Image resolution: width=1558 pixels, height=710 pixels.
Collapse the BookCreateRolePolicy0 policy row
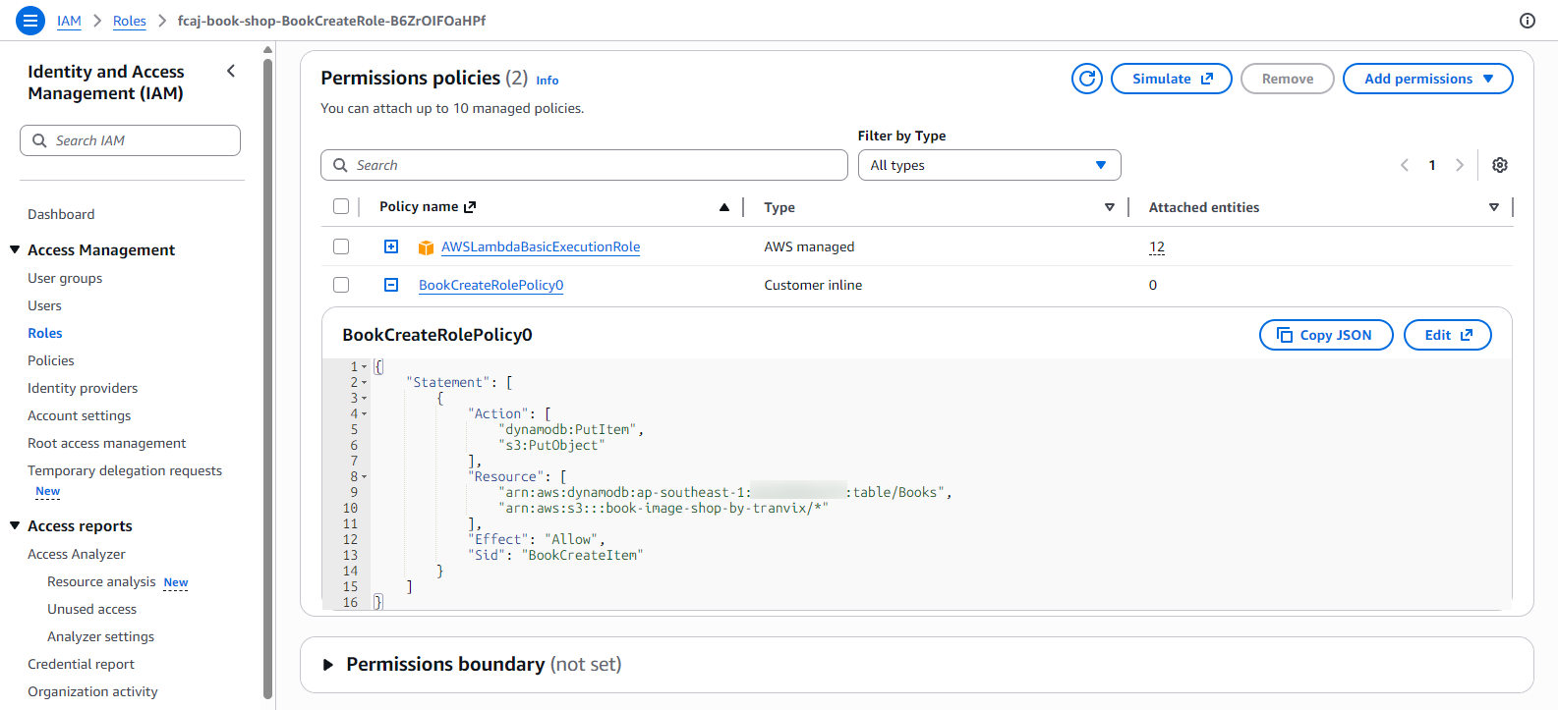coord(391,285)
